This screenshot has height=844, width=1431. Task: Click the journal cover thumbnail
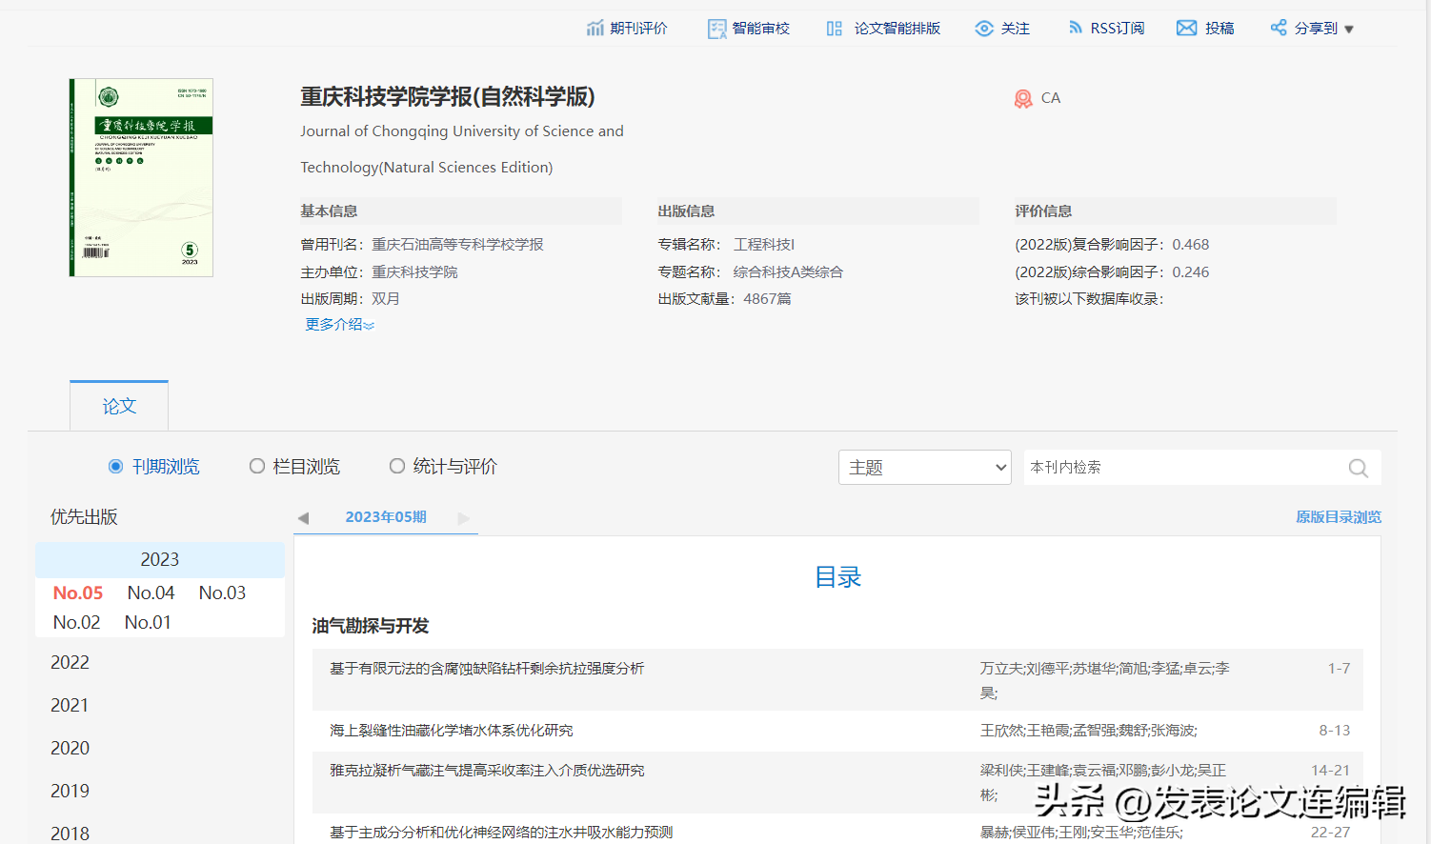coord(141,178)
